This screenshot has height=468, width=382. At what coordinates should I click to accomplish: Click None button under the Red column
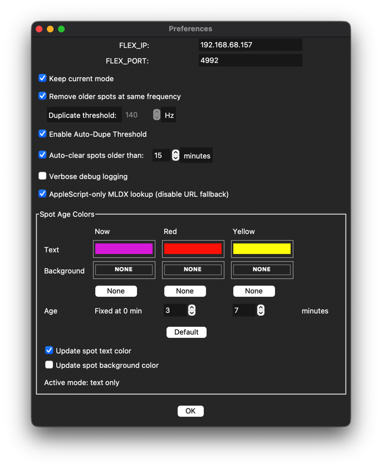coord(185,291)
